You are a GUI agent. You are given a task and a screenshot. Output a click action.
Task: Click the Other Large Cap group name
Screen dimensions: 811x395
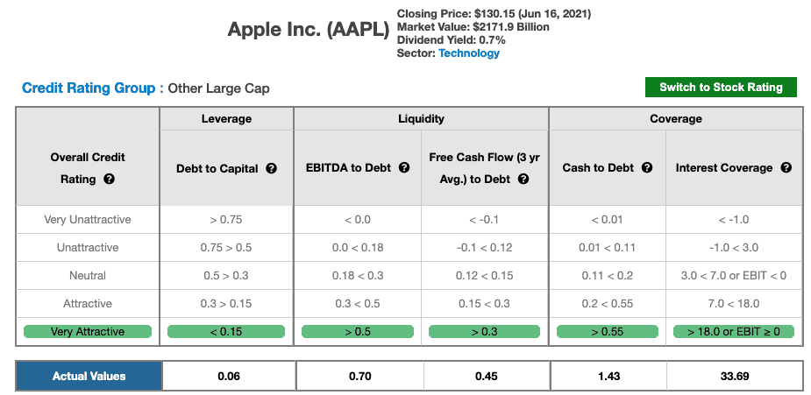[x=219, y=88]
